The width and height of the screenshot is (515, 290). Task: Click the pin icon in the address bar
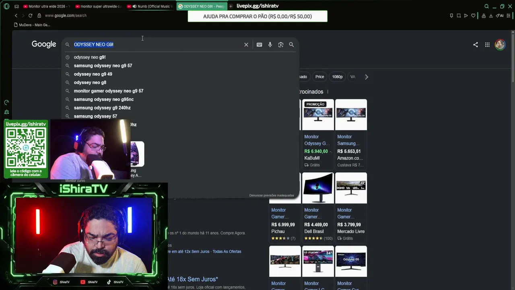451,16
